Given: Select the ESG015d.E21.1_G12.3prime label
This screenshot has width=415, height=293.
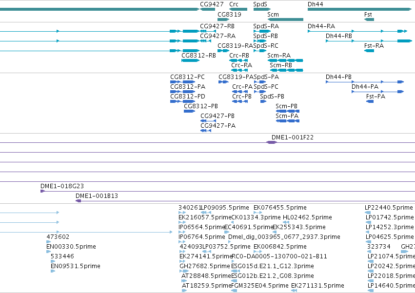Looking at the screenshot, I should [x=272, y=266].
